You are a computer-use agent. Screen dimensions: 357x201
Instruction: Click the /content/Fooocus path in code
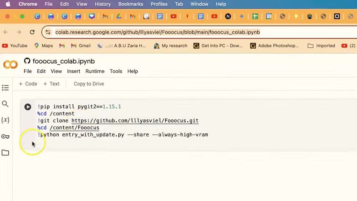74,128
